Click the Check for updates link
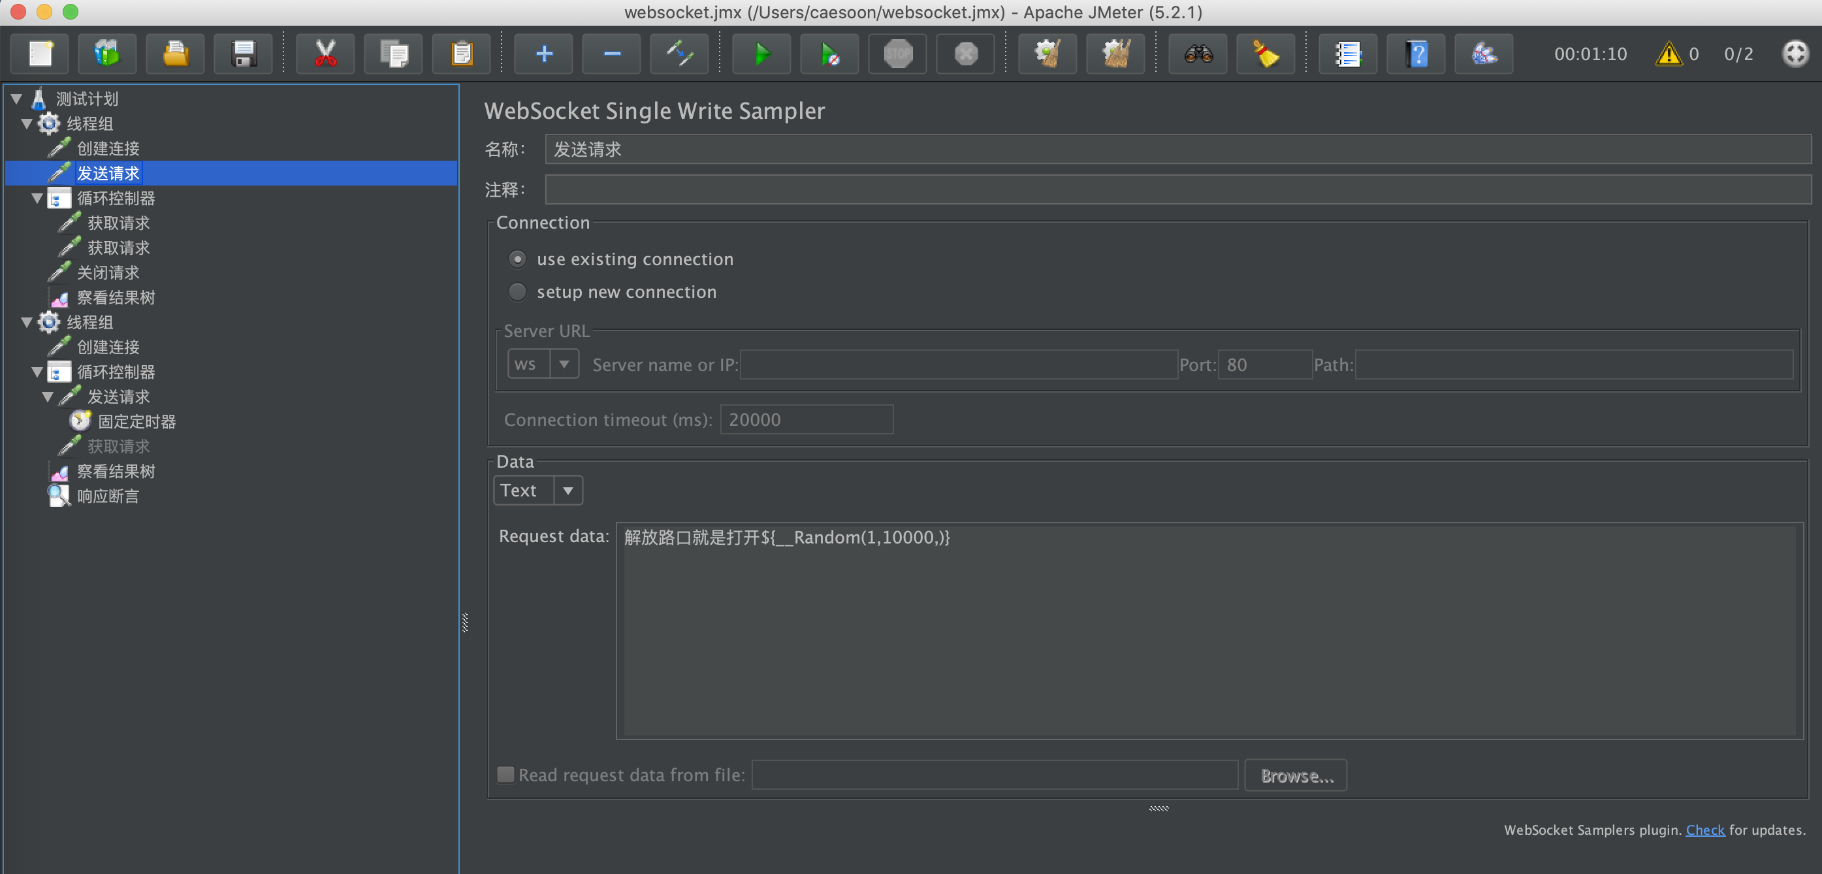Screen dimensions: 1822x874 pos(1704,830)
